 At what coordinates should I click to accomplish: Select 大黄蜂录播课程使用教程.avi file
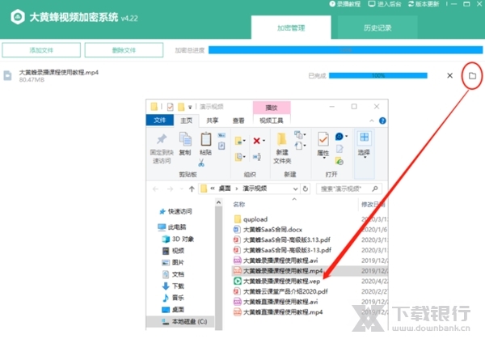click(x=276, y=261)
